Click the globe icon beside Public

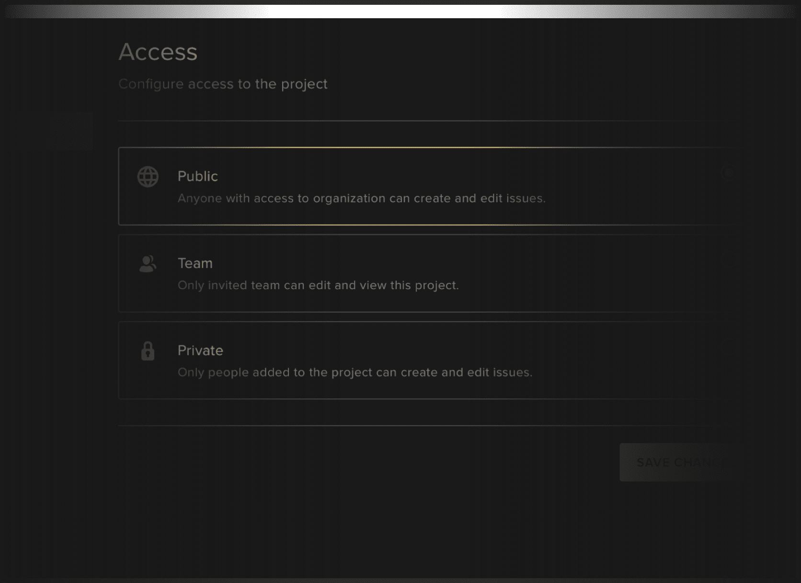pyautogui.click(x=148, y=177)
